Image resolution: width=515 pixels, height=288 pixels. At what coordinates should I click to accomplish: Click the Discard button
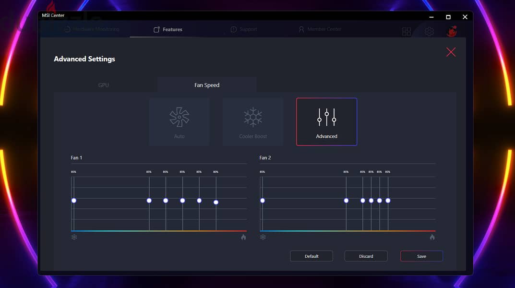(366, 256)
